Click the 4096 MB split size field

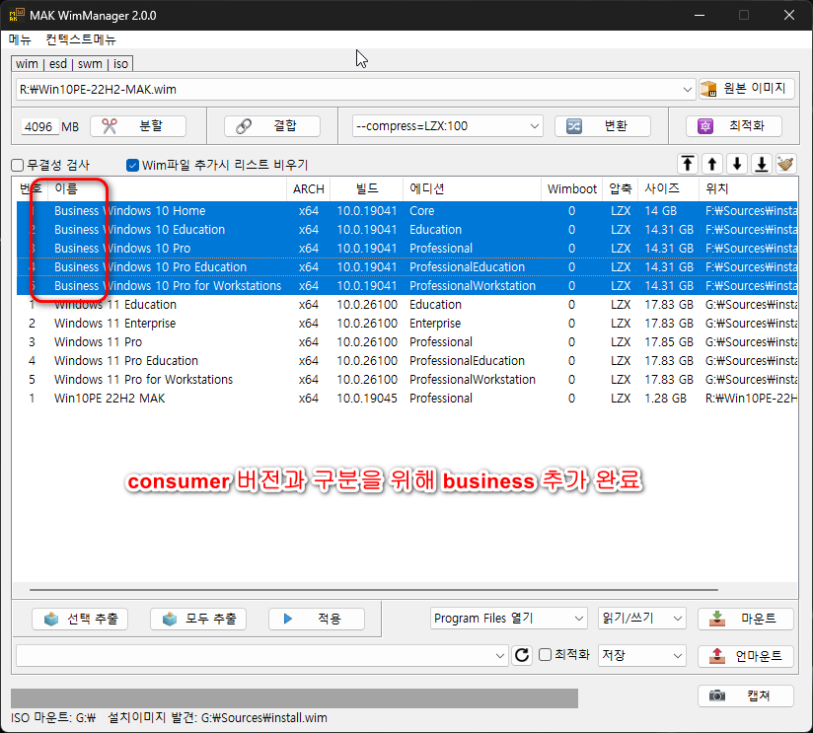click(39, 126)
